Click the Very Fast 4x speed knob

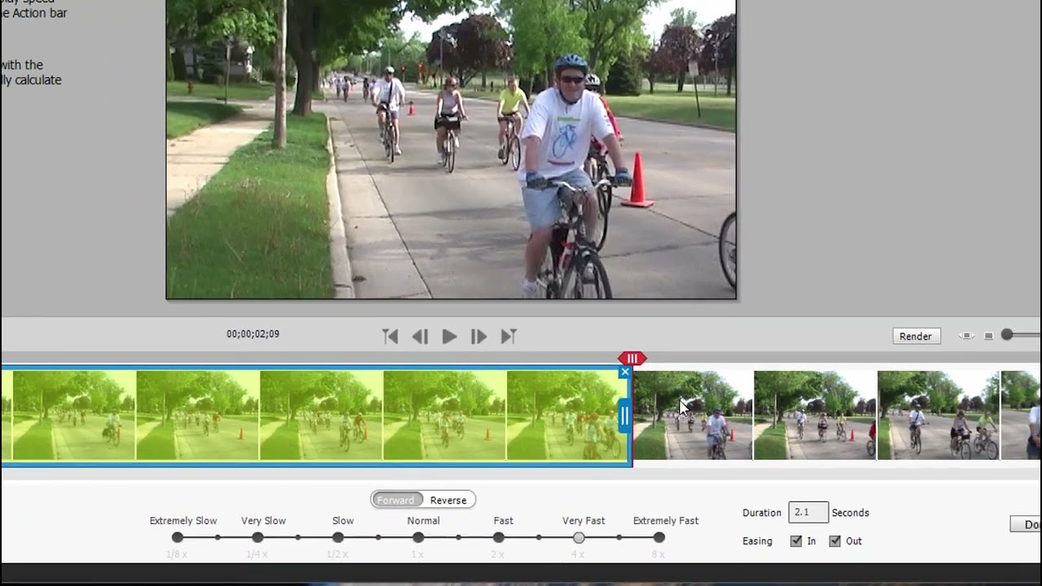point(579,537)
